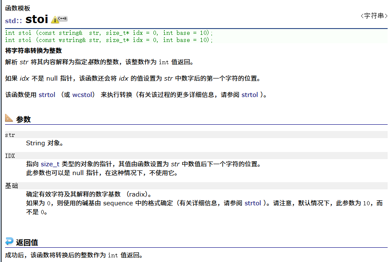The height and width of the screenshot is (262, 391).
Task: Click the triangle ruler icon next to 参数
Action: [x=9, y=118]
